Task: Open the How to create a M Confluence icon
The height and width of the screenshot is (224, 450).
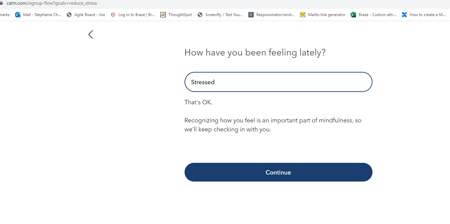Action: (404, 15)
